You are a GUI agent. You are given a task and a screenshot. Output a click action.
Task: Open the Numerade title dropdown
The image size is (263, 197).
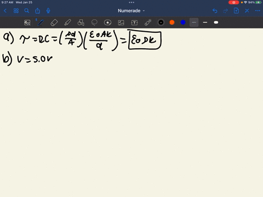(x=131, y=11)
